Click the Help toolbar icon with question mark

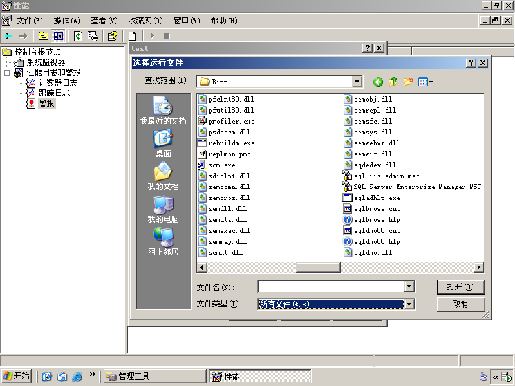112,36
